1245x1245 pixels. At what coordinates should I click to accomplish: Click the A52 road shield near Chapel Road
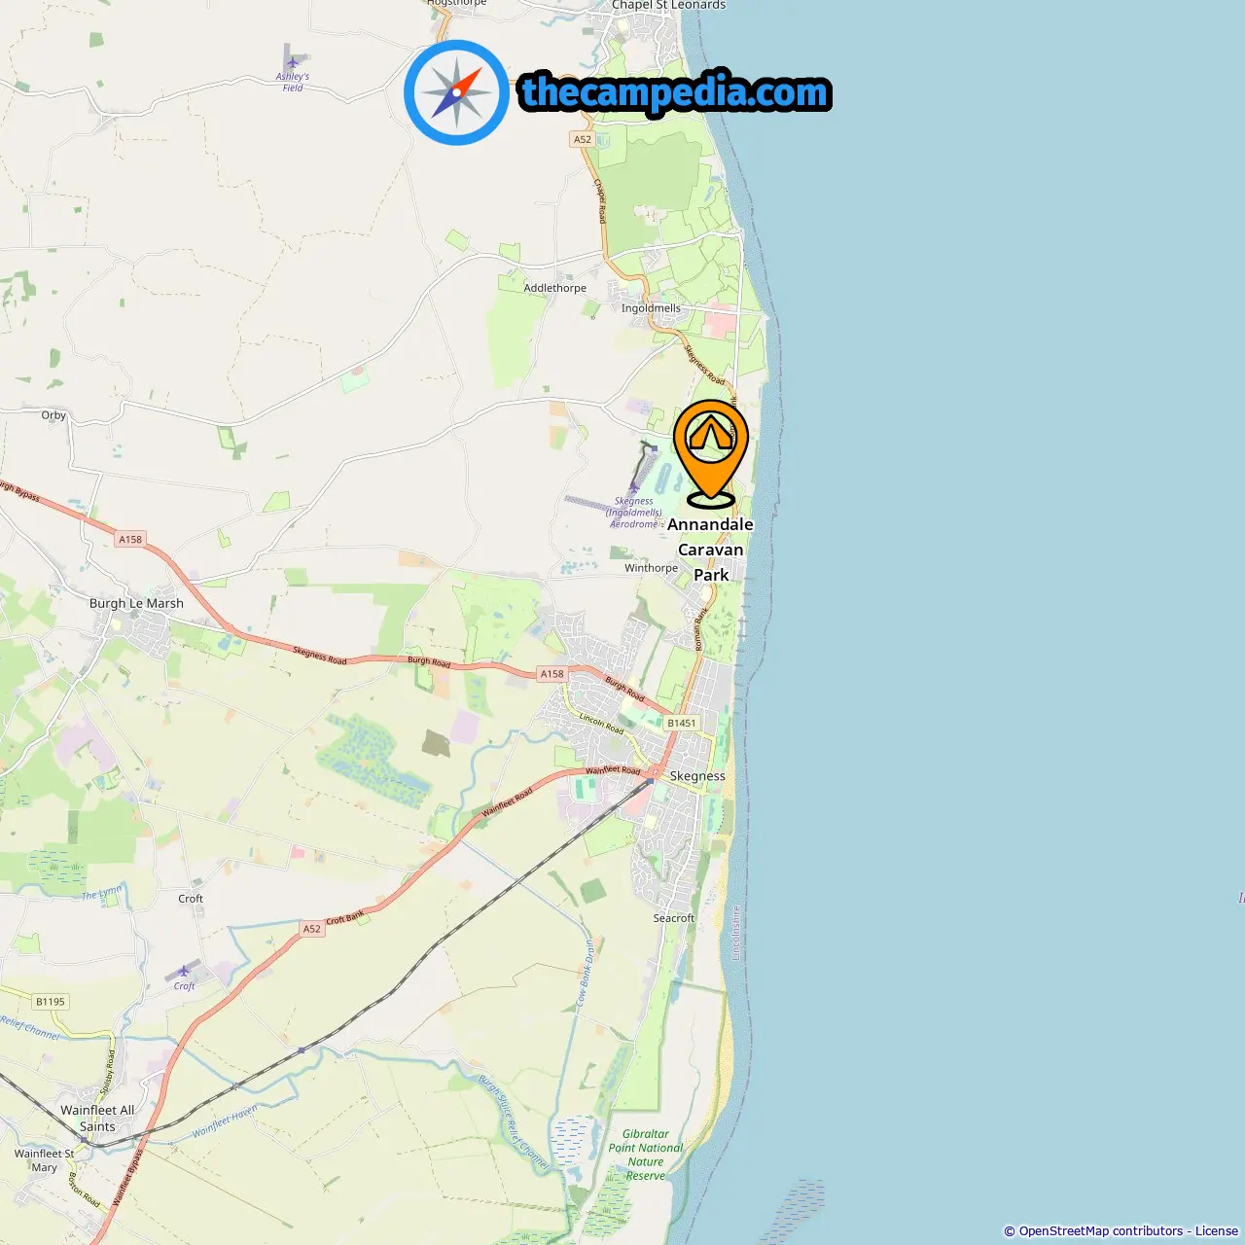(x=582, y=139)
